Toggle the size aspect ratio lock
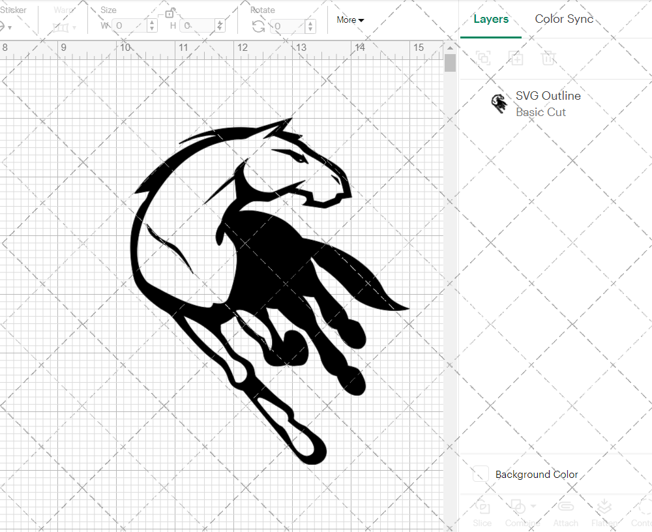Image resolution: width=652 pixels, height=532 pixels. click(170, 13)
